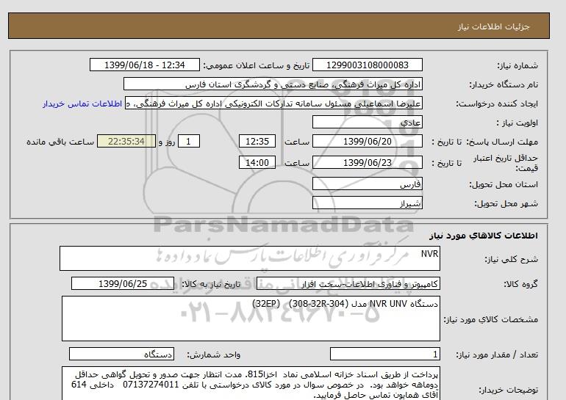Screen dimensions: 566x400
Task: Click the ساعت باقی مانده text
Action: point(60,142)
